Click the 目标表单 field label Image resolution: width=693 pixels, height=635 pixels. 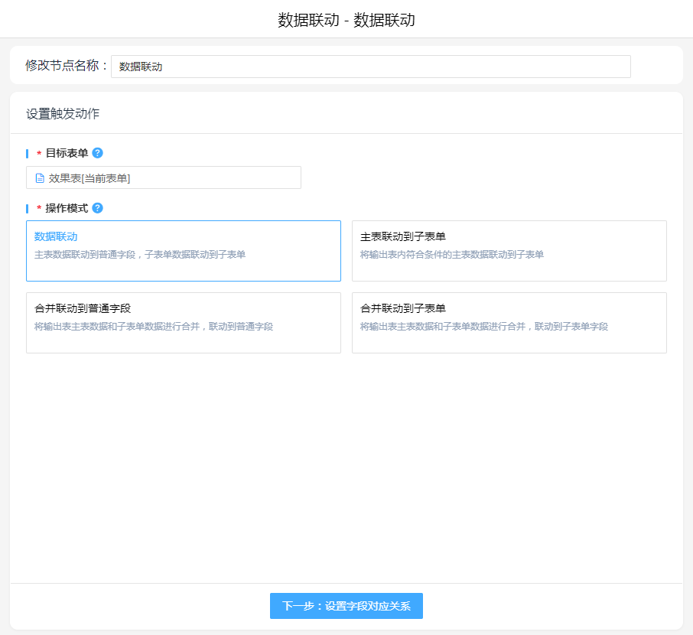pyautogui.click(x=67, y=153)
